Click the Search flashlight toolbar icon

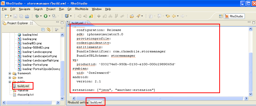(x=138, y=16)
